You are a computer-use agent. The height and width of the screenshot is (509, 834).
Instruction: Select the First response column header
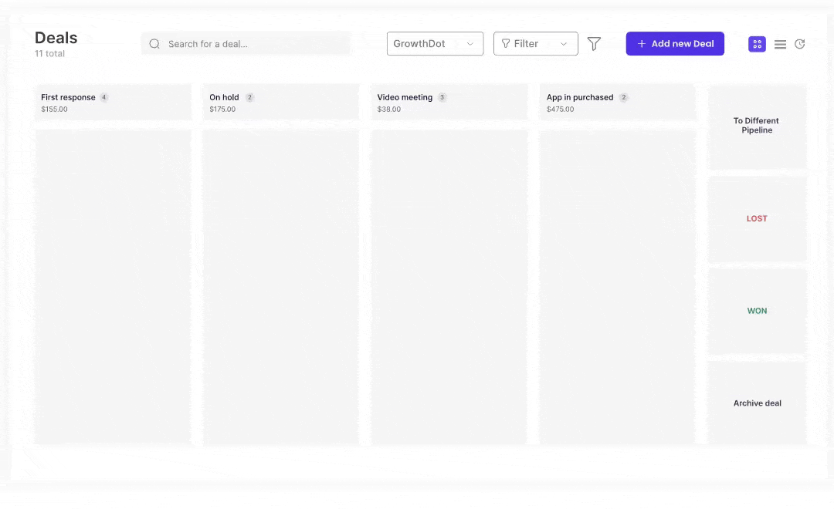coord(69,97)
